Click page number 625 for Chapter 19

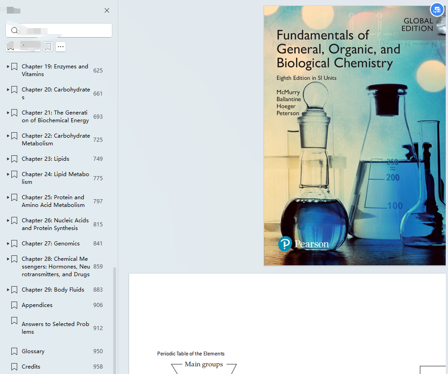click(x=98, y=71)
